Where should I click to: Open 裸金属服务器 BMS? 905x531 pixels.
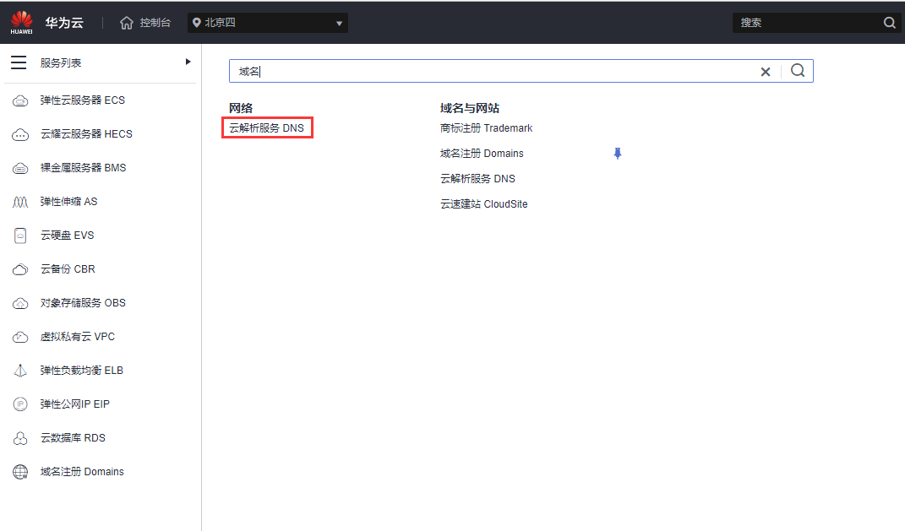click(x=83, y=168)
